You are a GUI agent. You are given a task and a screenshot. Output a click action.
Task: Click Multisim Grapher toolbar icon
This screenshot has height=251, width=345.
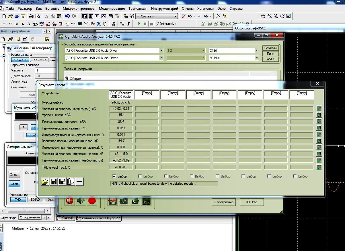104,16
